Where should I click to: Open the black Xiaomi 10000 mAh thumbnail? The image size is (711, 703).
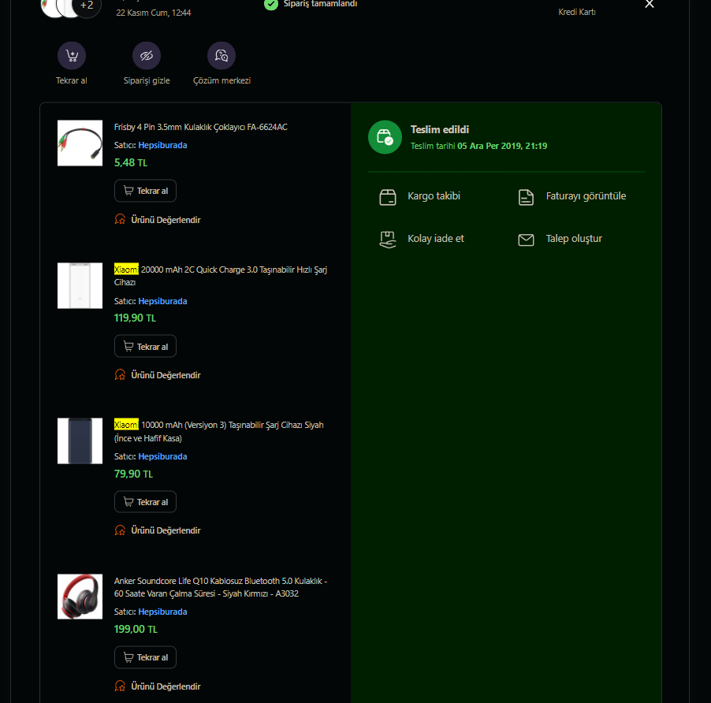pyautogui.click(x=80, y=441)
